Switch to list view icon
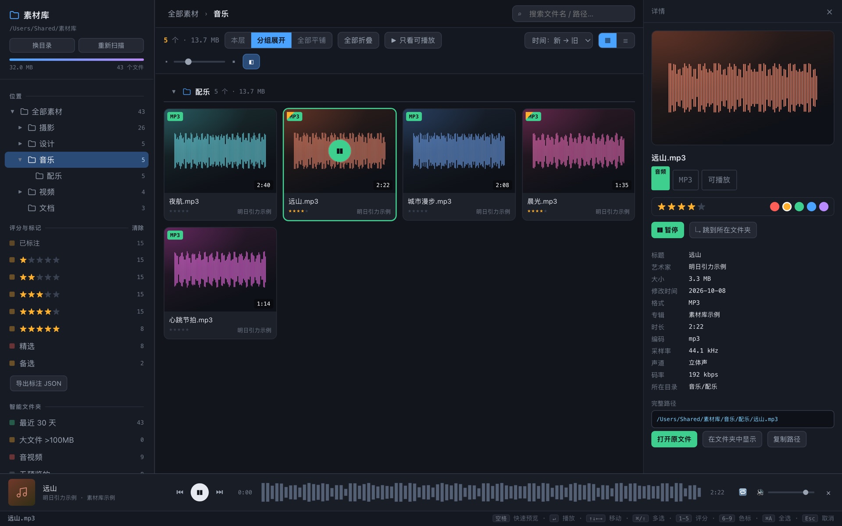 [x=625, y=40]
